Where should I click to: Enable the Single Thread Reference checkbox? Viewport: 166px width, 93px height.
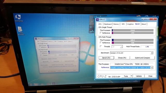click(101, 33)
